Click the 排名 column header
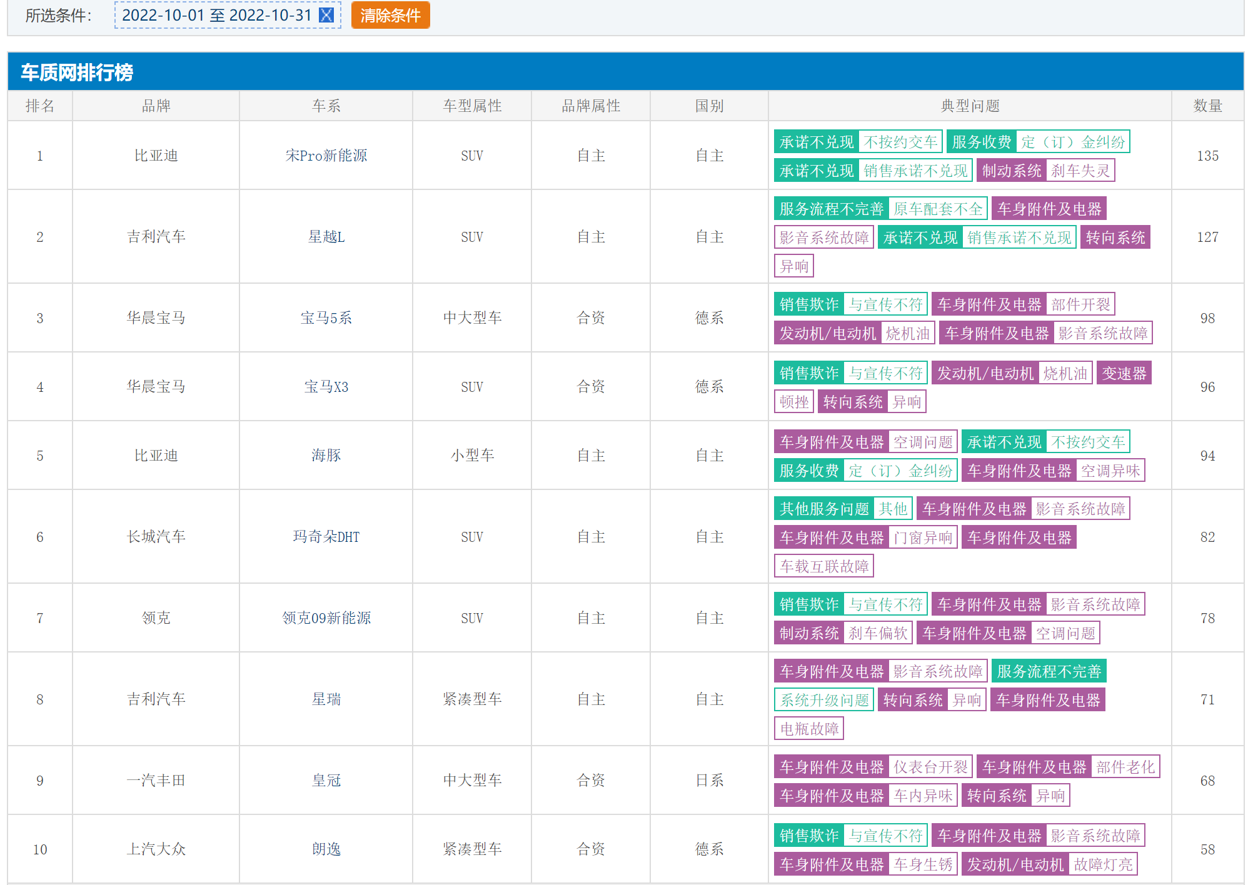The image size is (1253, 885). [40, 106]
